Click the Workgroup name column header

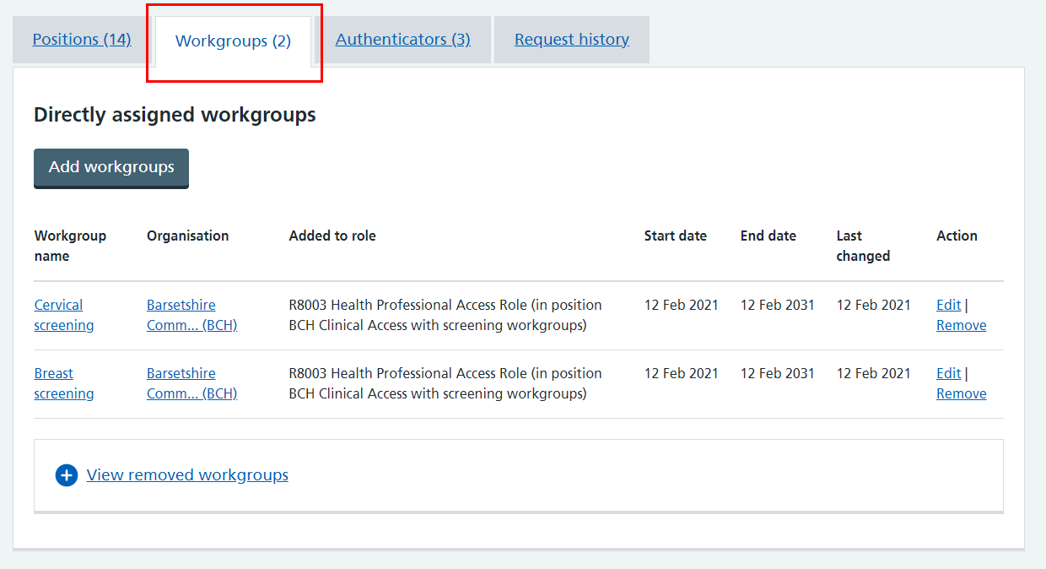pos(70,246)
